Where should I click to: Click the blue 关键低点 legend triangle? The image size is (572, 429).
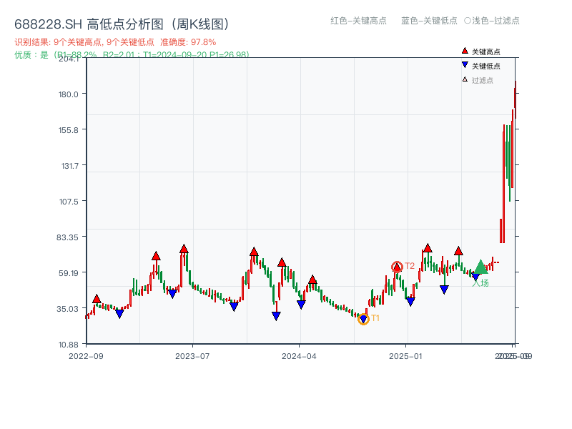coord(465,65)
